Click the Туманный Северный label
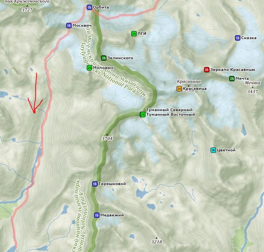The height and width of the screenshot is (252, 264). (169, 110)
